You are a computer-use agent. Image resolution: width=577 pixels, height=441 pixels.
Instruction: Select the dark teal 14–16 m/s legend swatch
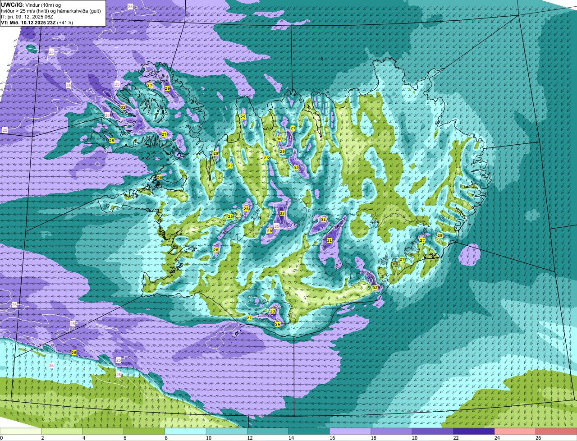point(309,432)
